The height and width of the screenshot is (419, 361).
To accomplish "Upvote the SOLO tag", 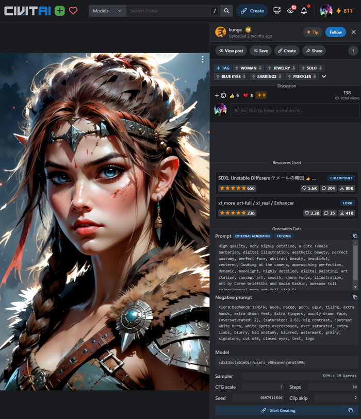I will click(x=303, y=68).
